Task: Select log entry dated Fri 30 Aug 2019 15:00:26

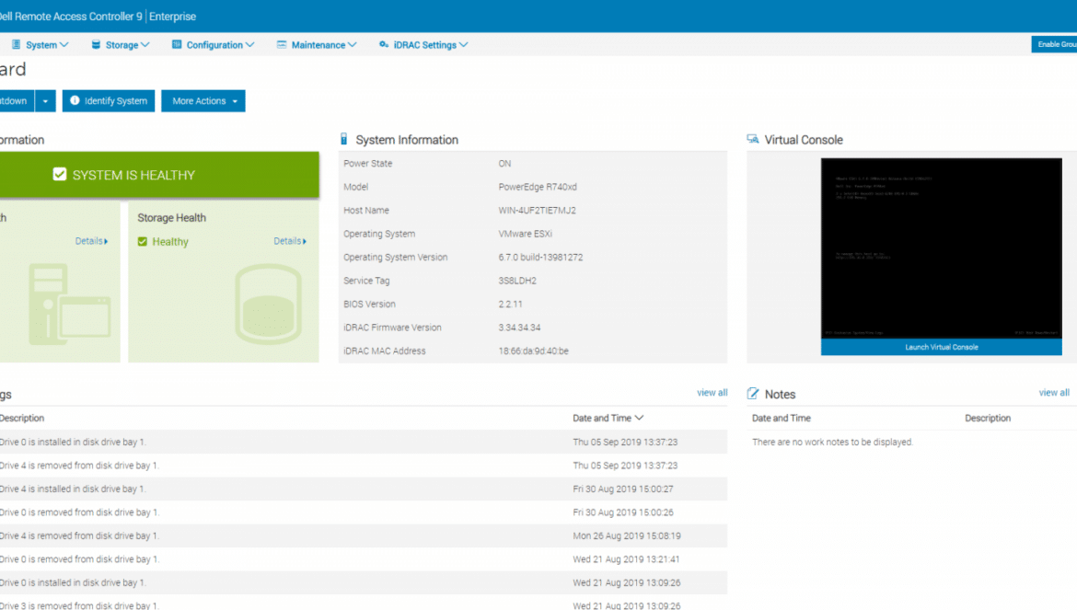Action: pos(364,512)
